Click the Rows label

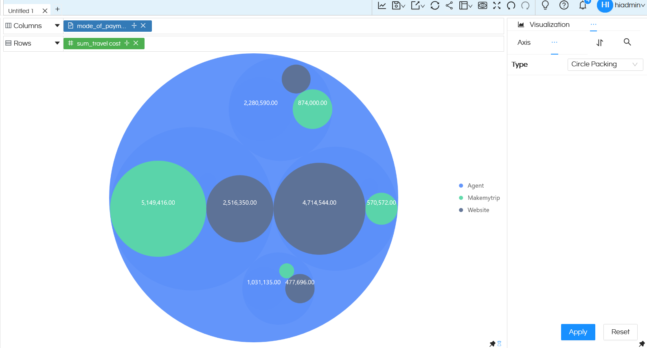click(22, 43)
